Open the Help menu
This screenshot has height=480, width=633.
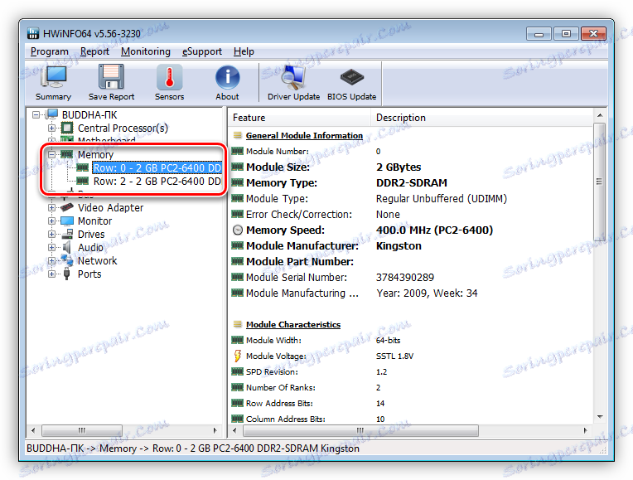[244, 51]
